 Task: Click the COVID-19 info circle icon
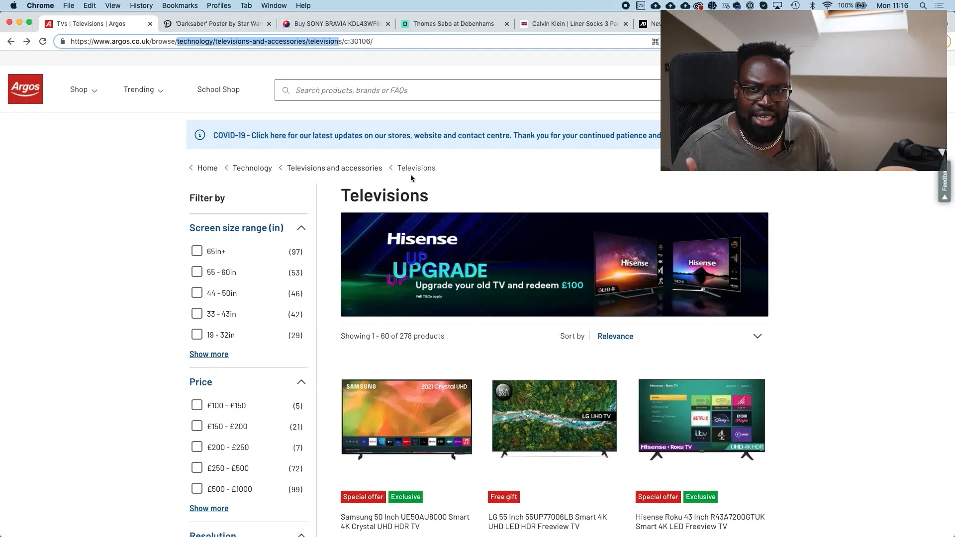(200, 135)
